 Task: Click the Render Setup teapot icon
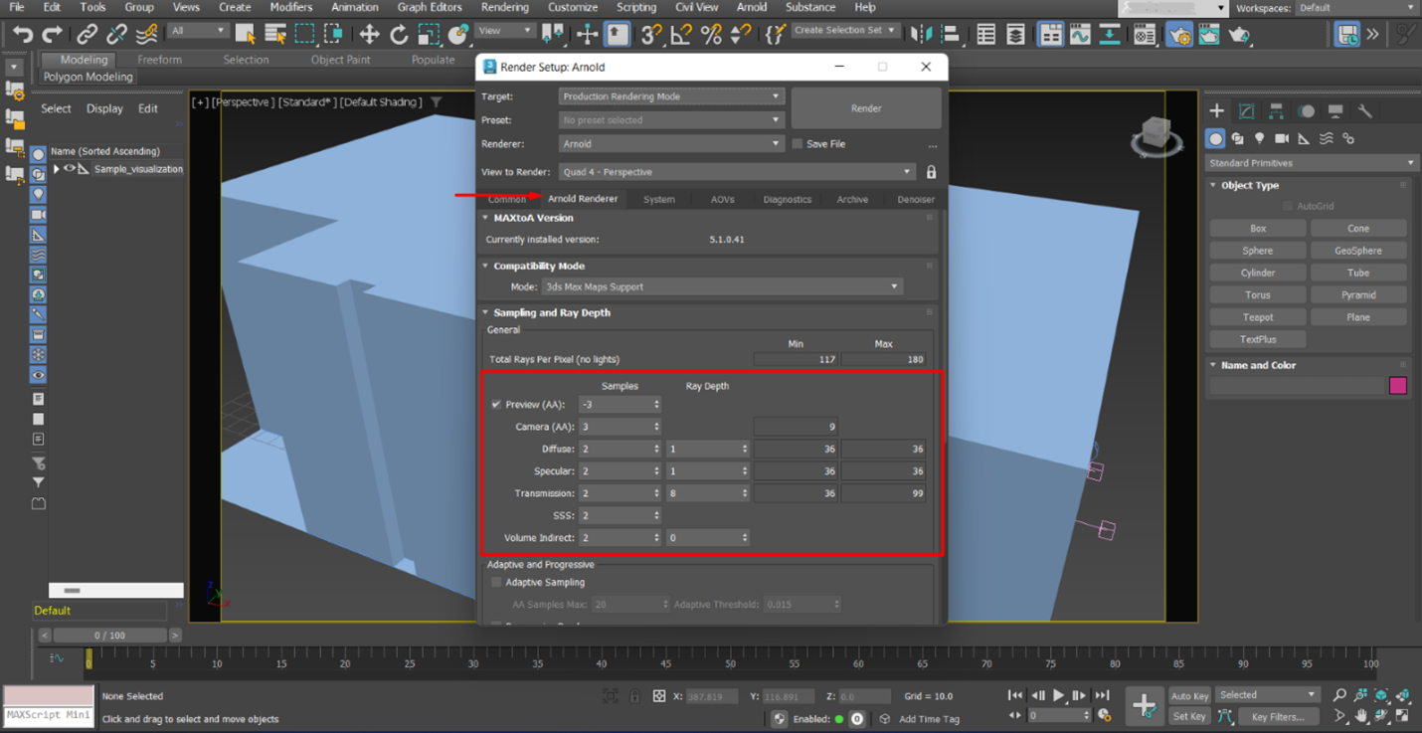(x=1178, y=35)
